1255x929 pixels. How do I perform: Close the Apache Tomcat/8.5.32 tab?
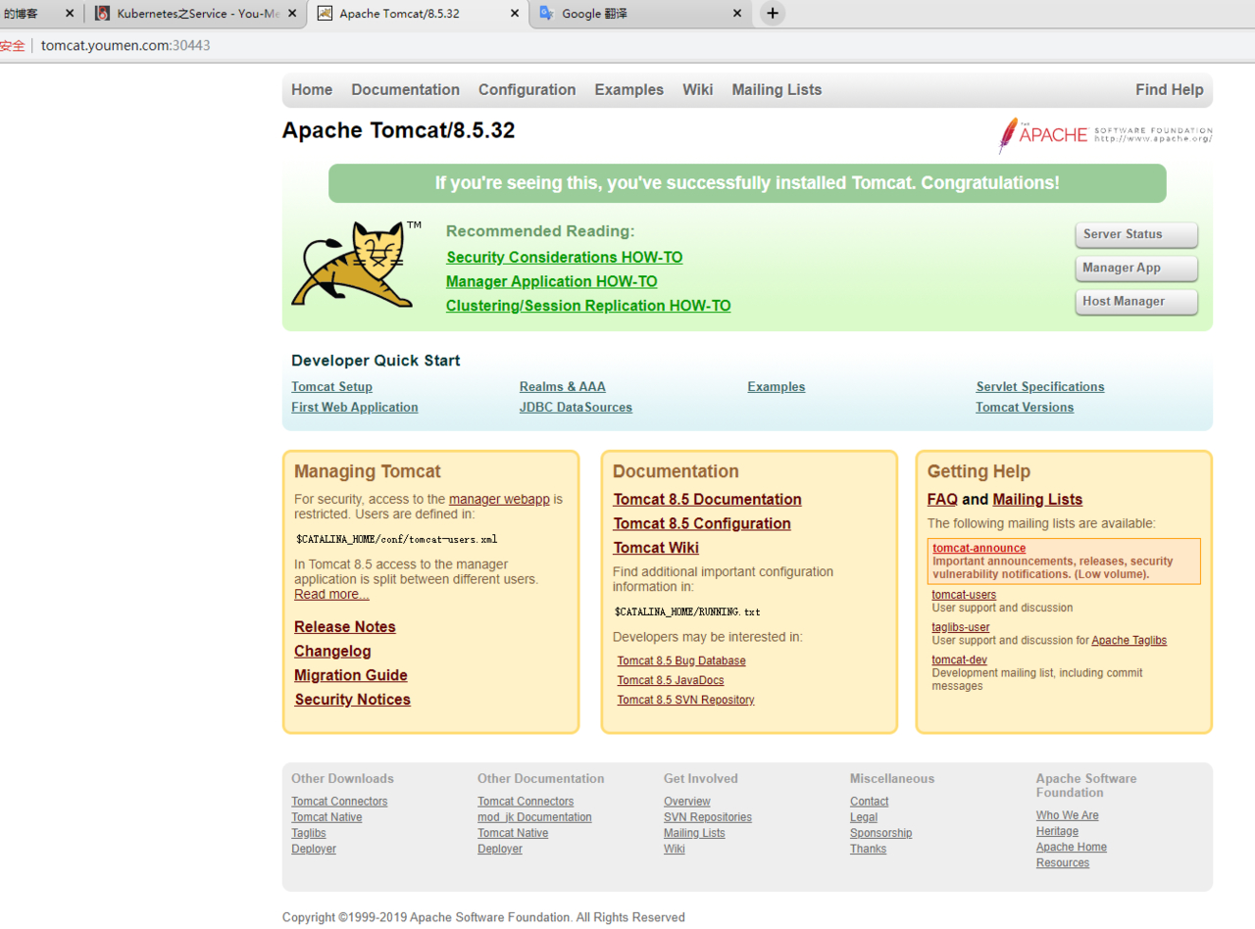pyautogui.click(x=515, y=14)
